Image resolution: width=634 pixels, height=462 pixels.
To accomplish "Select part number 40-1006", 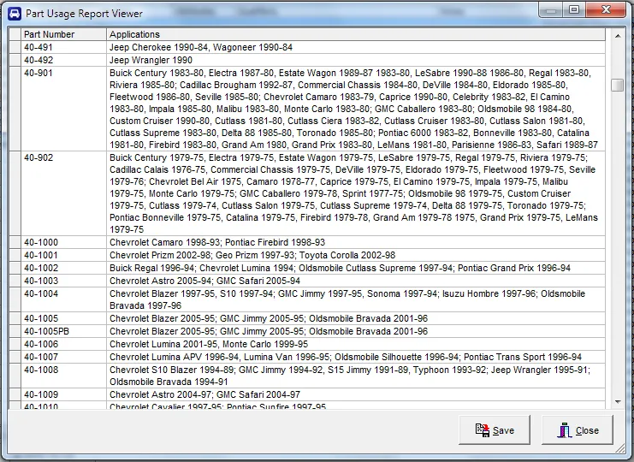I will (x=63, y=345).
